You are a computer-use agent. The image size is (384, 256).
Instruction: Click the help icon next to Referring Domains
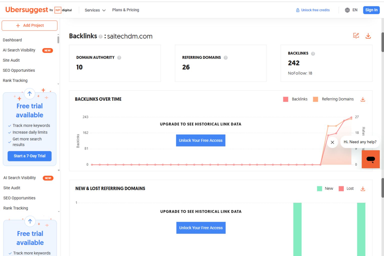(x=226, y=57)
